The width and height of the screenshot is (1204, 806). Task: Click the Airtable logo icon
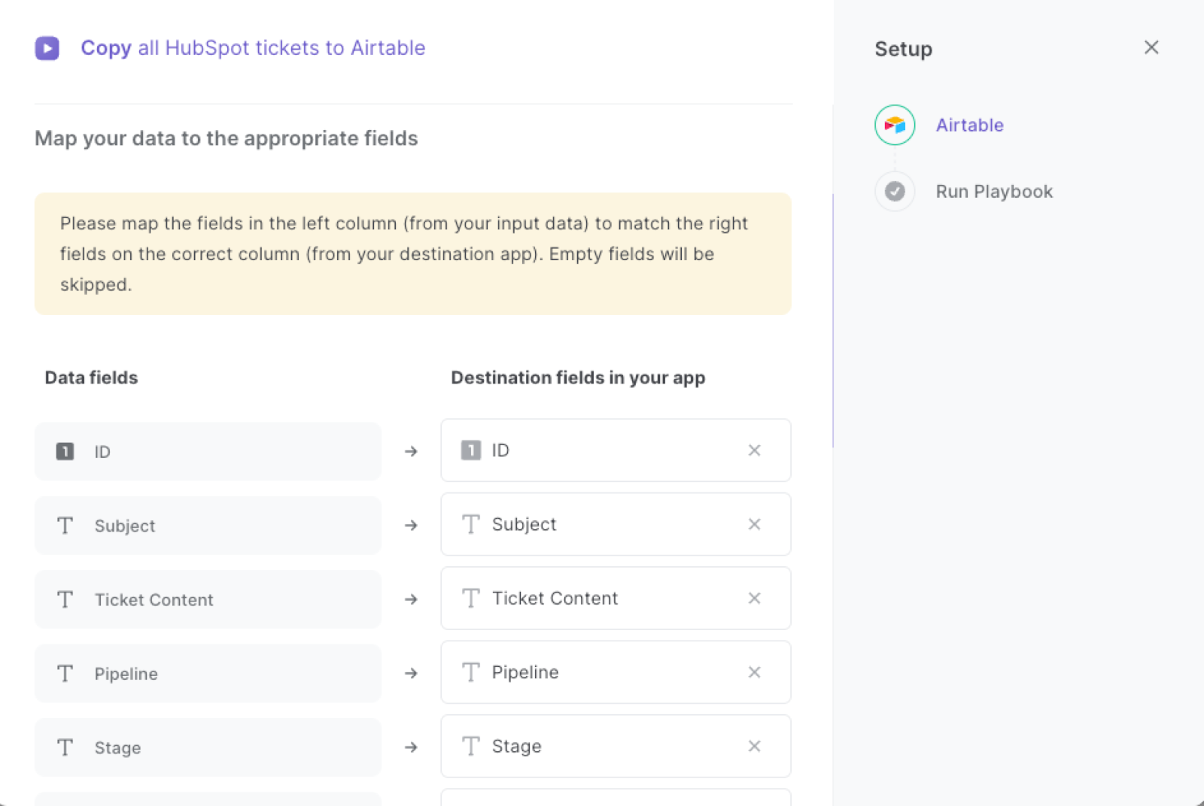[894, 125]
